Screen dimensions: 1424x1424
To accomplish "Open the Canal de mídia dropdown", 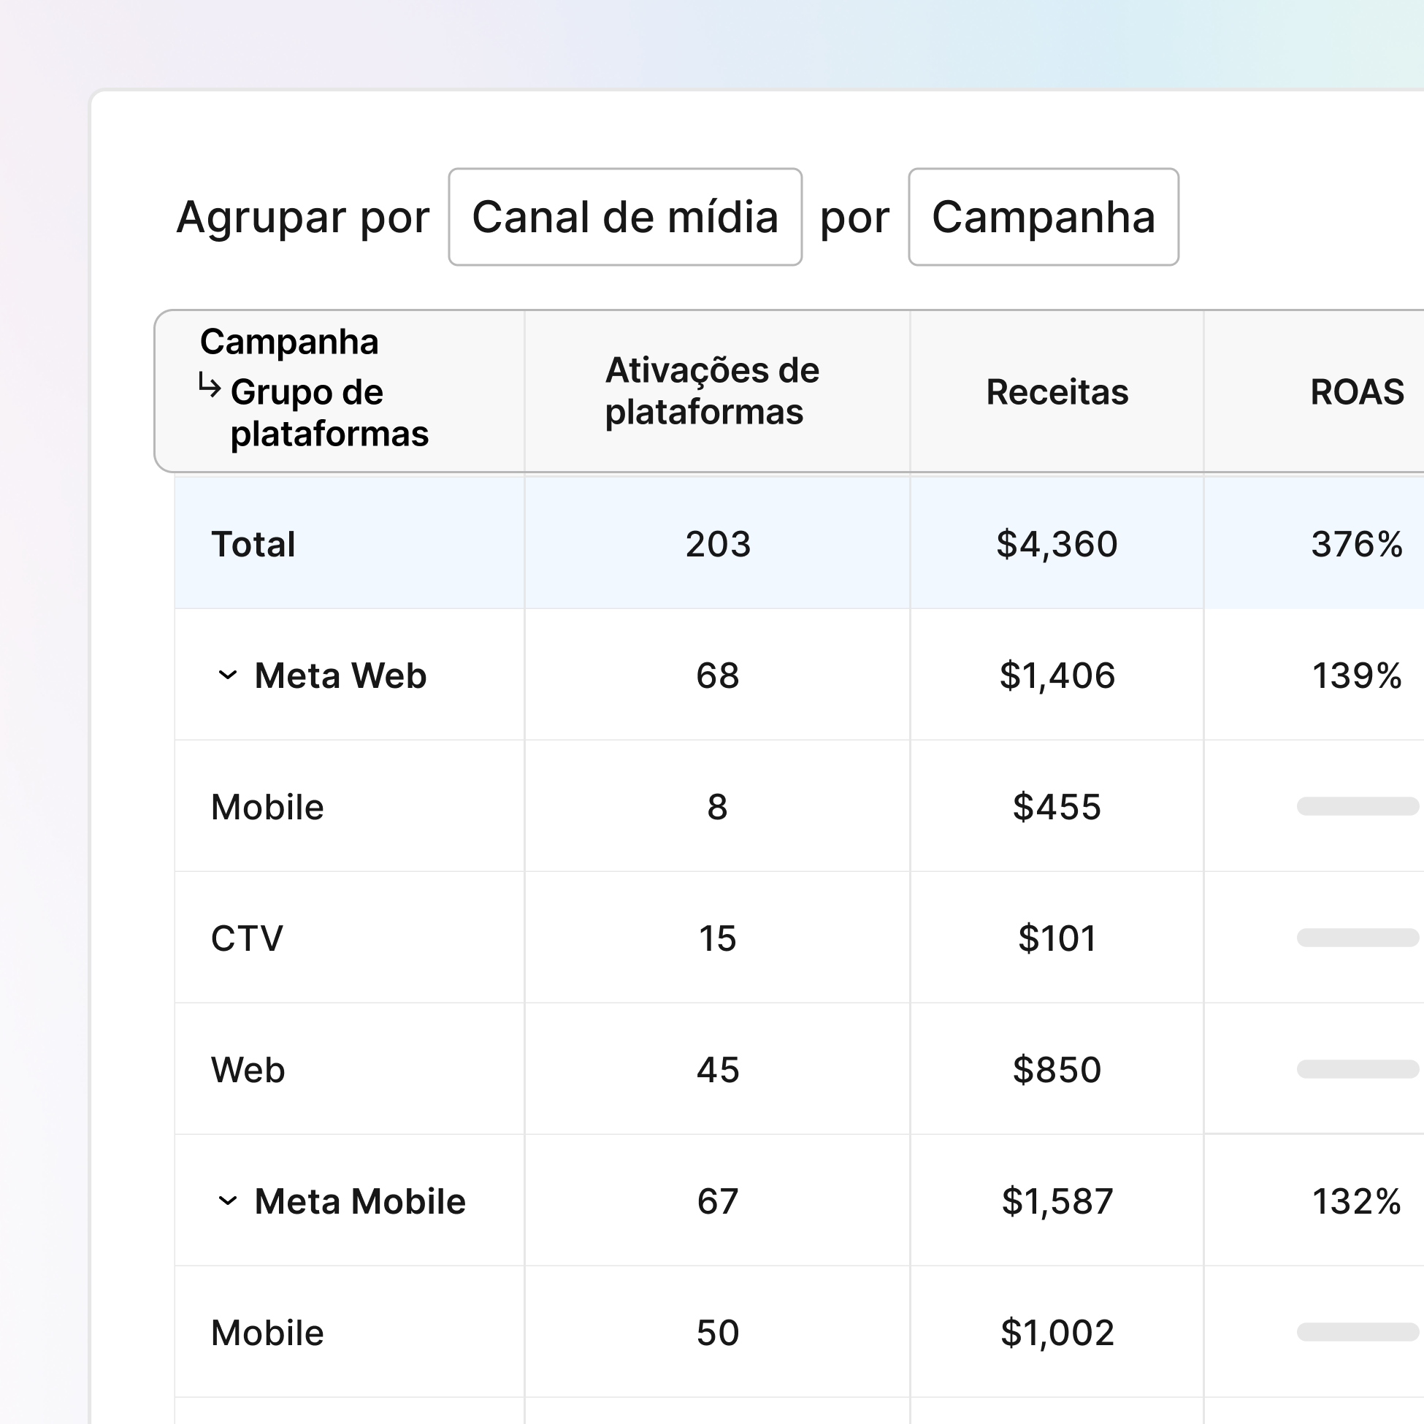I will (624, 217).
